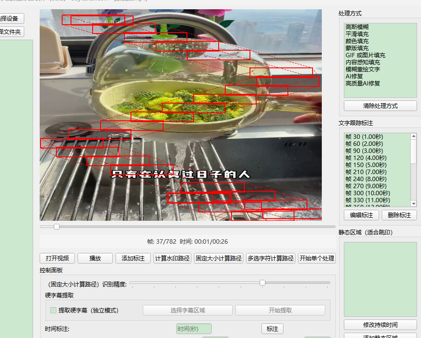The image size is (421, 338).
Task: Select 内容感知填充 option
Action: point(362,62)
